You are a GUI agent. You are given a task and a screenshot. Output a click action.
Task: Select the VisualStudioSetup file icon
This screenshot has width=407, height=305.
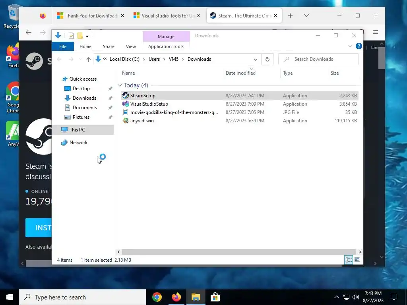pos(126,104)
